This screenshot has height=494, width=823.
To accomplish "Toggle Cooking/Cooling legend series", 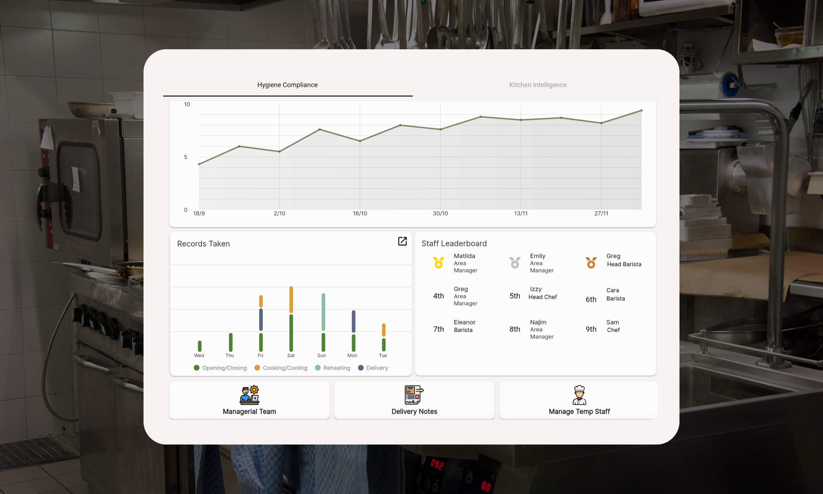I will pyautogui.click(x=281, y=368).
